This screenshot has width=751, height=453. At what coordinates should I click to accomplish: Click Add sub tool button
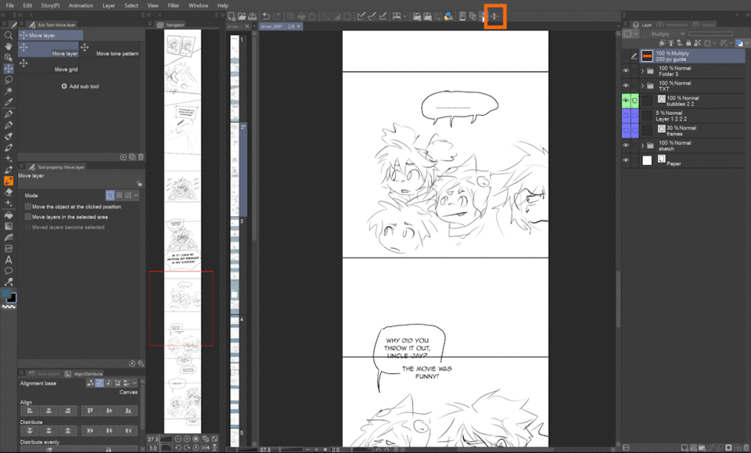pyautogui.click(x=80, y=86)
